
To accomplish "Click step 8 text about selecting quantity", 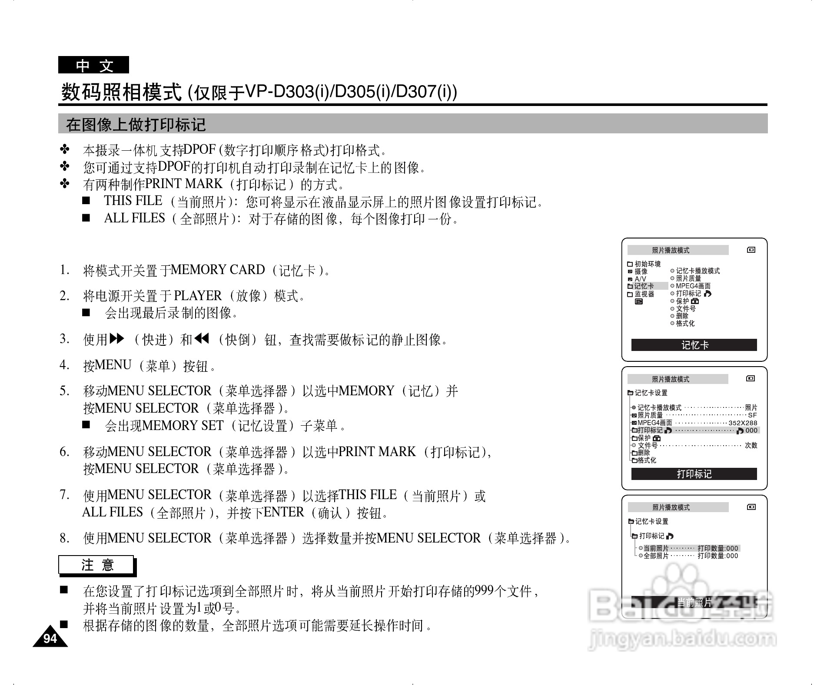I will [327, 539].
